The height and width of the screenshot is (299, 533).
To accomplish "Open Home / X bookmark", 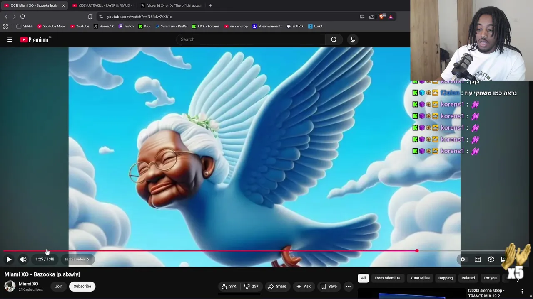I will 104,26.
